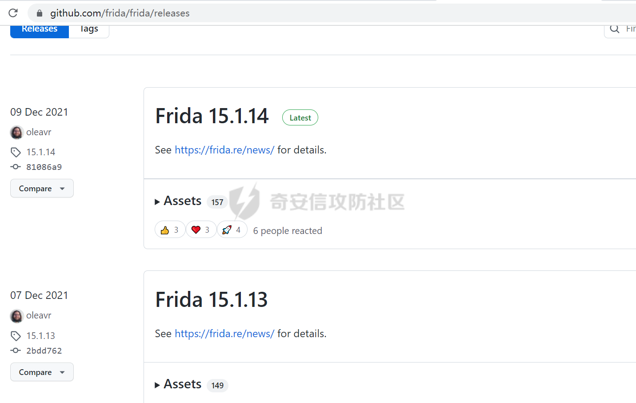Viewport: 636px width, 403px height.
Task: Click the '09 Dec 2021' date text
Action: coord(39,112)
